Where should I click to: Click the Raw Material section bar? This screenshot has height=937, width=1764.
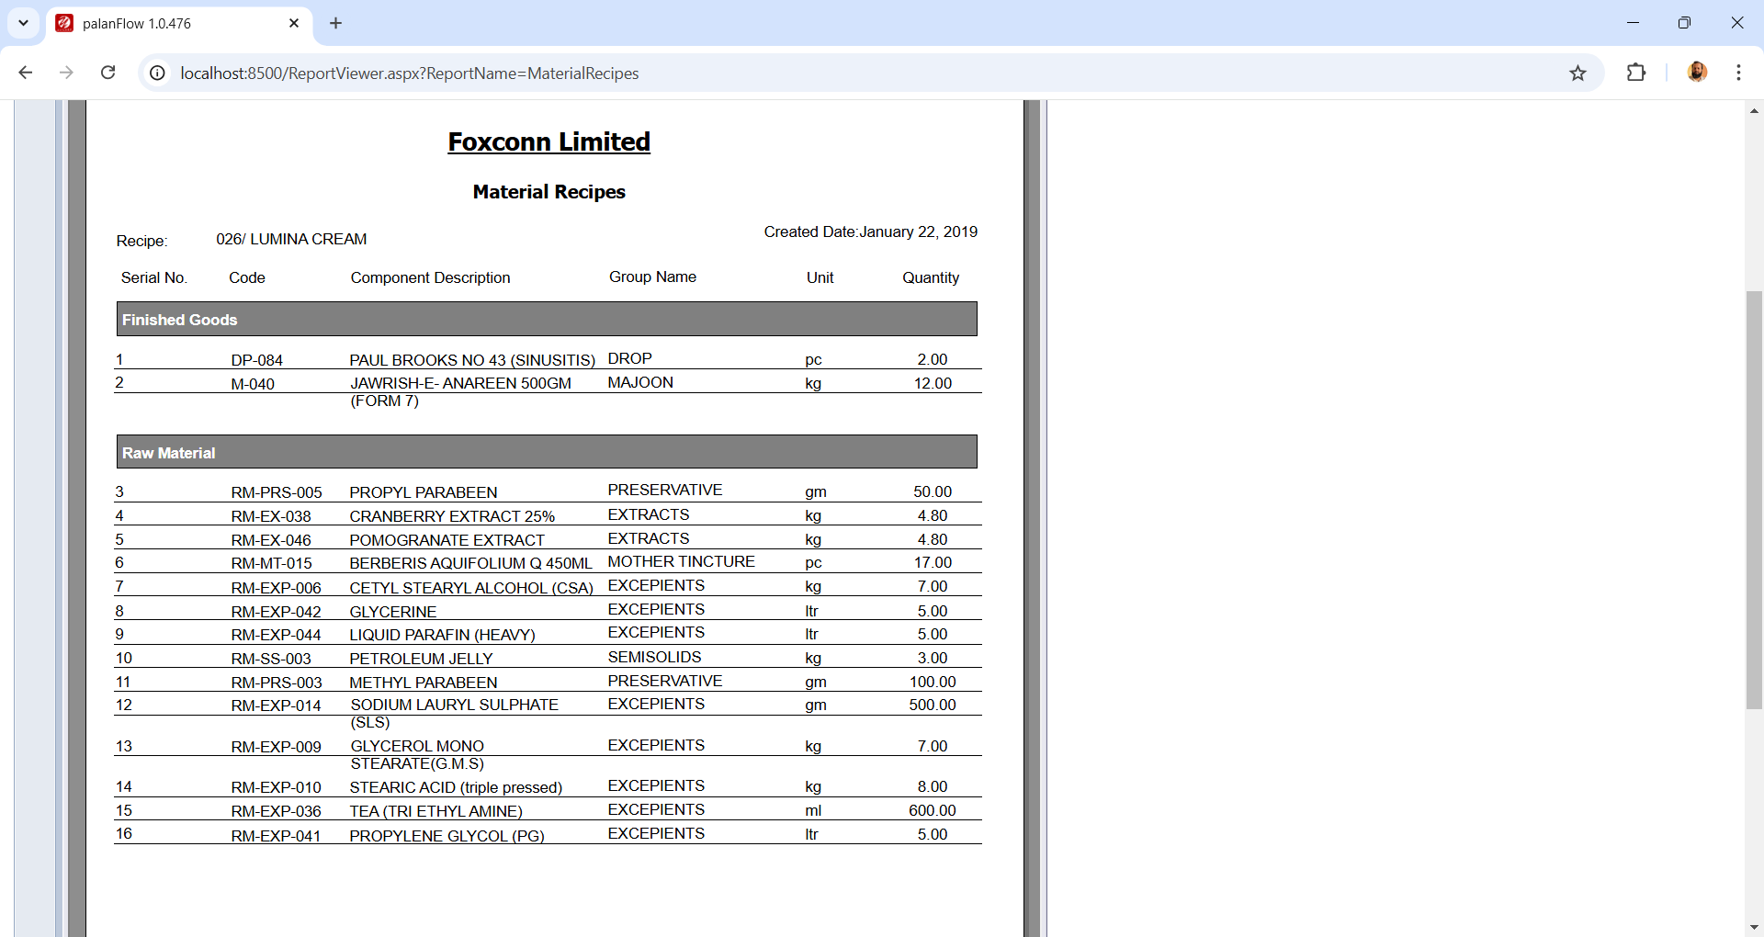pos(547,452)
